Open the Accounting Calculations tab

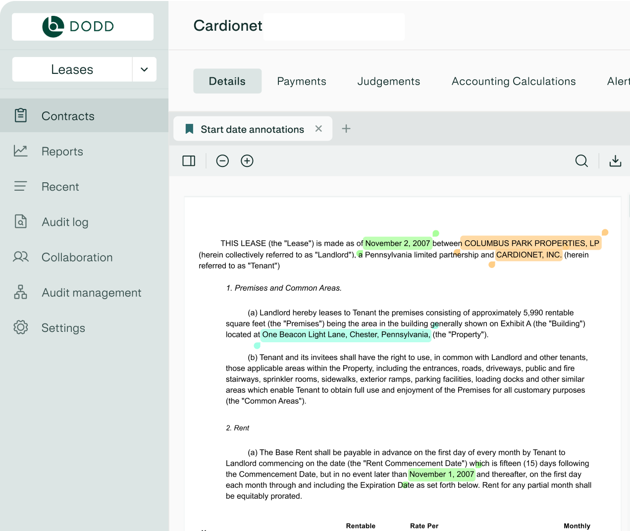tap(514, 81)
